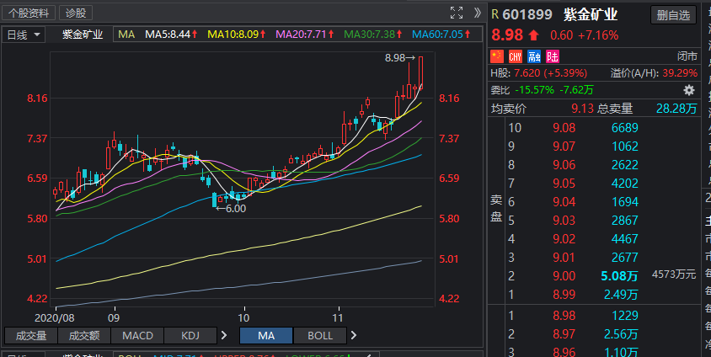Click the R icon beside 601899
The height and width of the screenshot is (357, 711).
coord(494,14)
